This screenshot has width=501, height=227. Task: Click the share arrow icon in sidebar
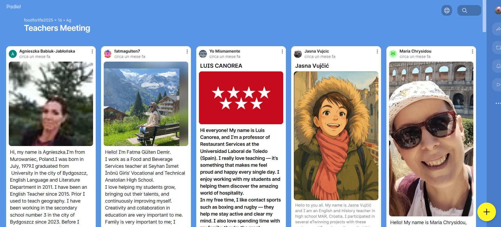pyautogui.click(x=498, y=29)
